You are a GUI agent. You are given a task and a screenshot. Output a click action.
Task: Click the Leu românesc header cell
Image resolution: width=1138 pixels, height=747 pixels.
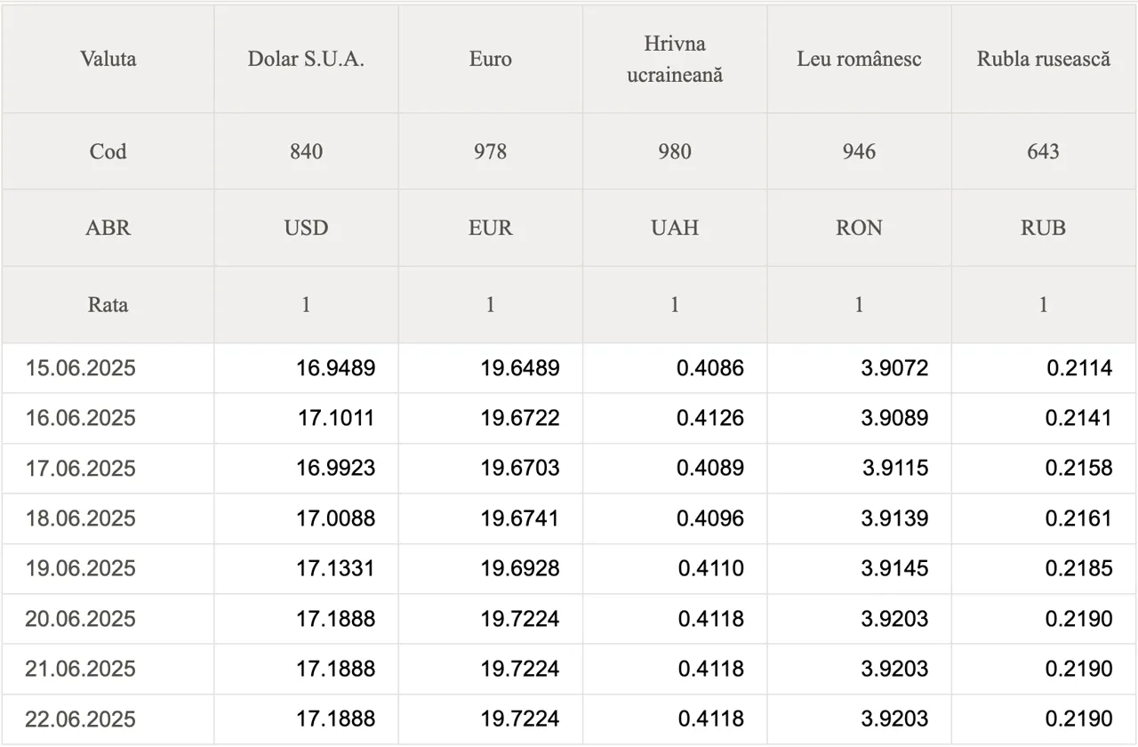click(x=859, y=60)
